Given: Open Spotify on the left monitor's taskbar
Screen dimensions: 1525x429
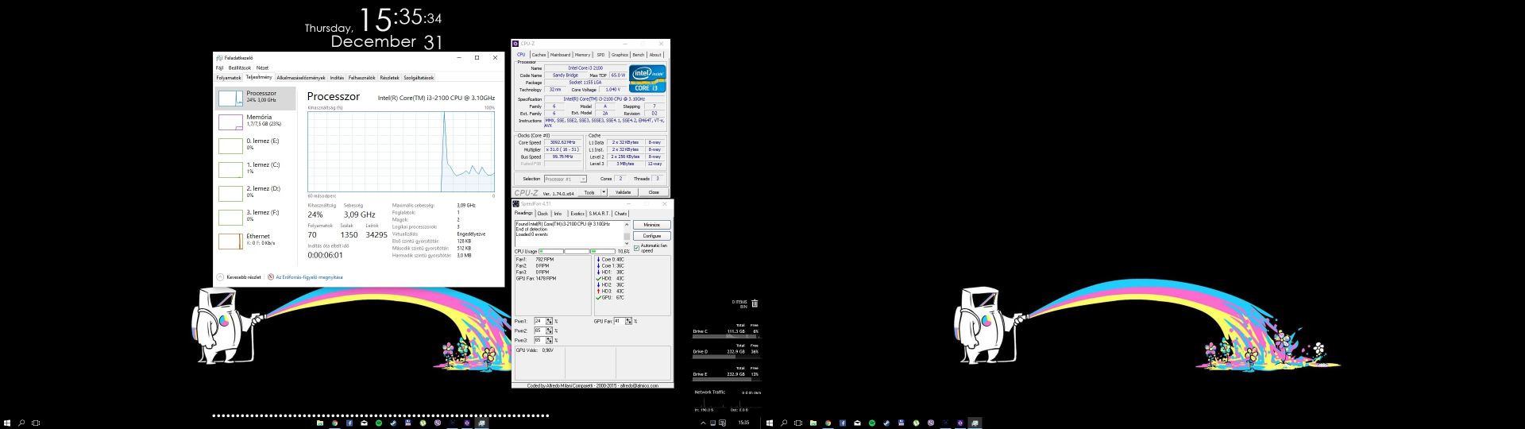Looking at the screenshot, I should click(379, 423).
